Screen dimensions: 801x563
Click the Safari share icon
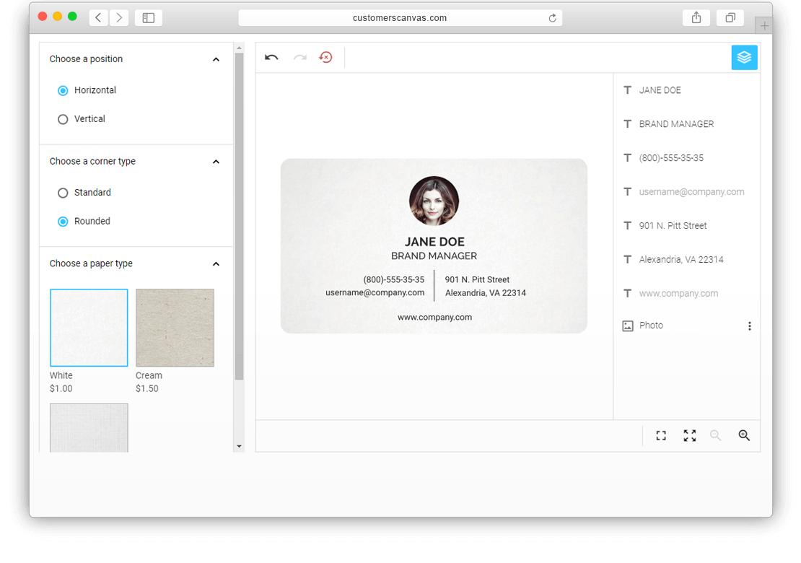(696, 18)
